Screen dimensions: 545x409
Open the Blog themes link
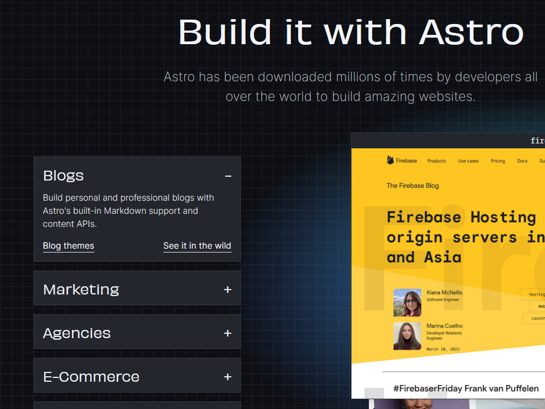[69, 246]
